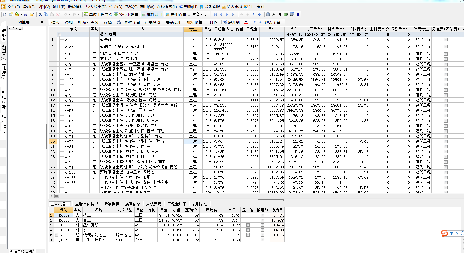This screenshot has width=464, height=253.
Task: Click the fill color bucket icon
Action: tap(246, 22)
